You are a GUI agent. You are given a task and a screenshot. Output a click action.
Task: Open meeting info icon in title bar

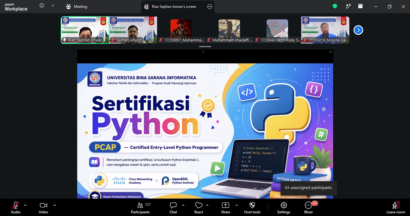tap(42, 5)
